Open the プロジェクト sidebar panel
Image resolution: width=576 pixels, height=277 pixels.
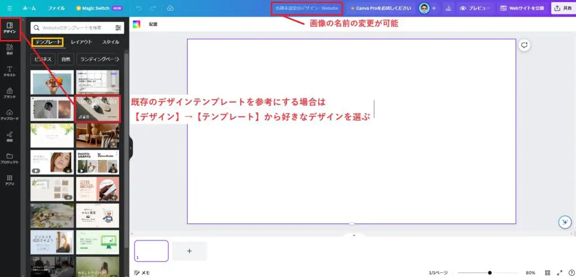[x=10, y=159]
